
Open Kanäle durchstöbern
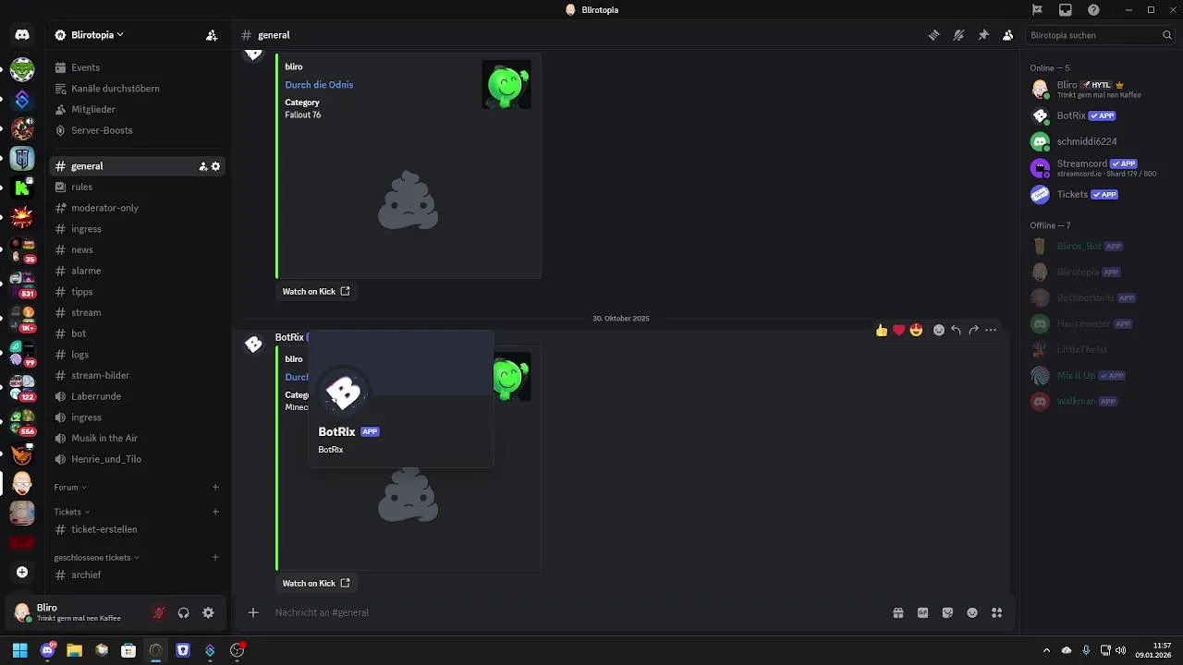point(138,89)
